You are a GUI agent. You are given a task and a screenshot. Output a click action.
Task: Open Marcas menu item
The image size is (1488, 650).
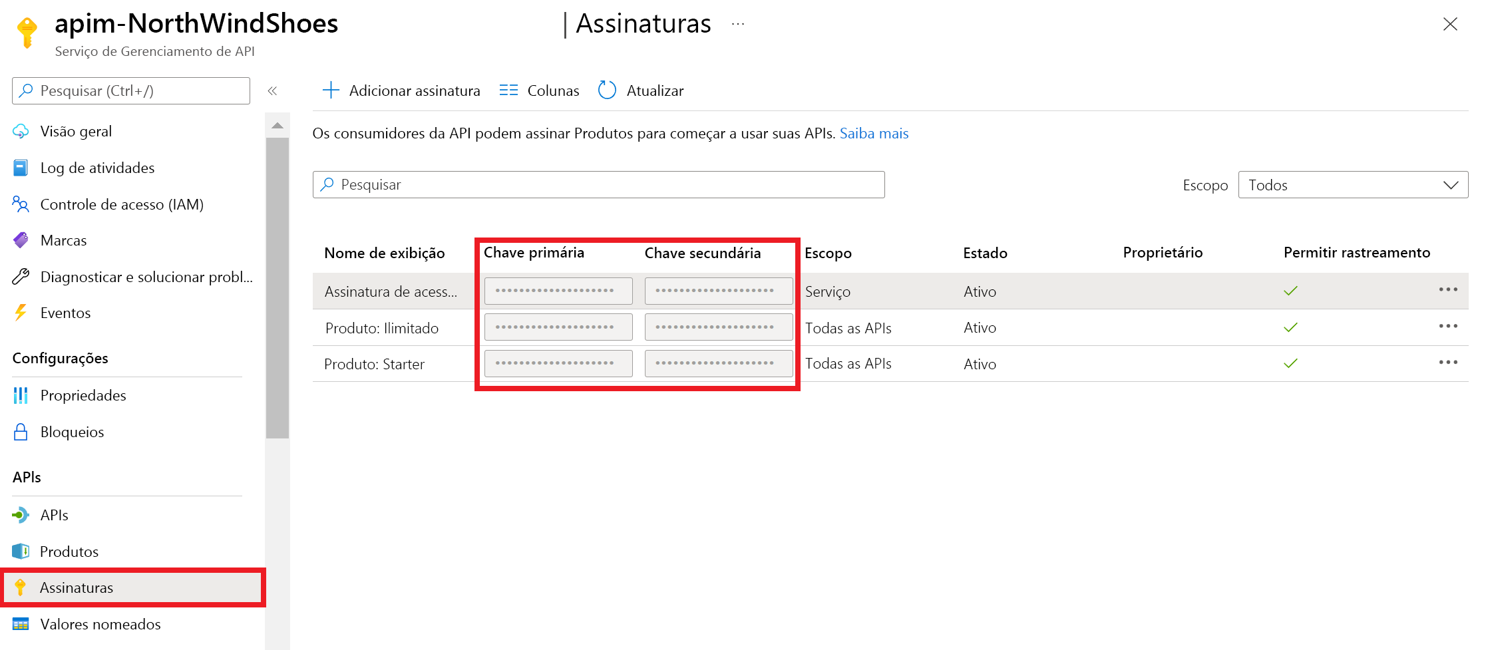63,240
